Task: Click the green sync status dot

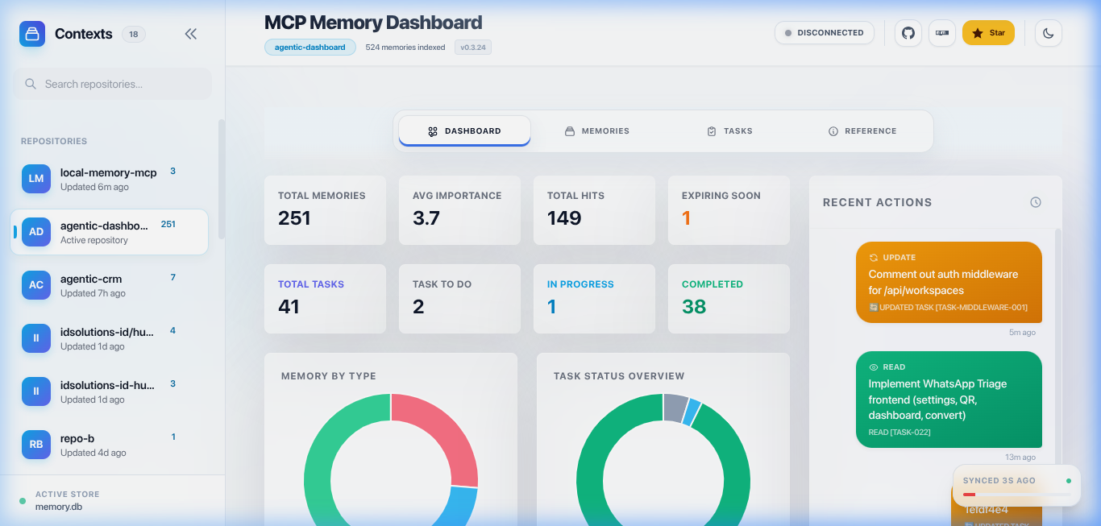Action: (1069, 481)
